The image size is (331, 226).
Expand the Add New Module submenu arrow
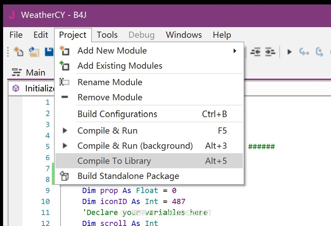(235, 51)
